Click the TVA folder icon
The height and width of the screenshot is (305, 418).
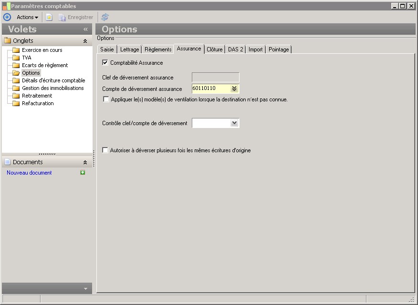(x=16, y=58)
